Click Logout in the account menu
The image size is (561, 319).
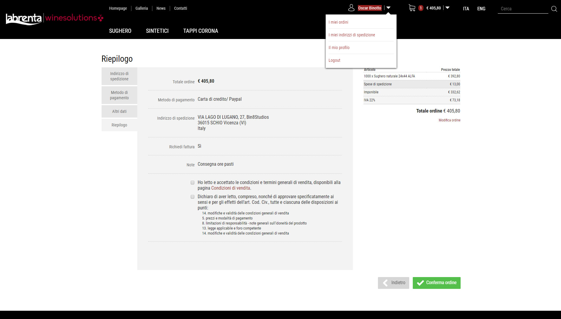[x=334, y=60]
